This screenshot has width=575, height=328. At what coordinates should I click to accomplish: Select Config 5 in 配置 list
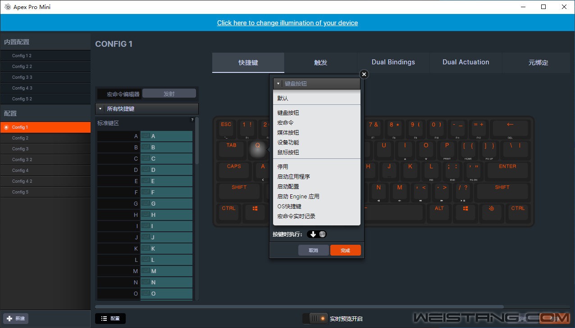click(x=45, y=192)
